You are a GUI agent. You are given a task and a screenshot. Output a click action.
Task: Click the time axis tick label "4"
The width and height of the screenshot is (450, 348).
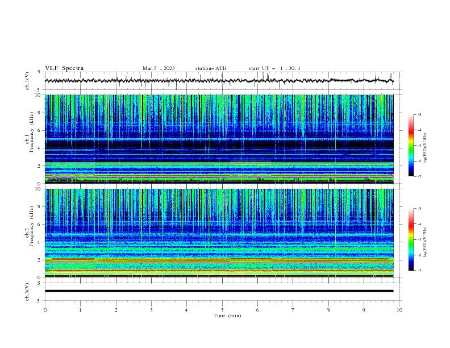tap(186, 310)
